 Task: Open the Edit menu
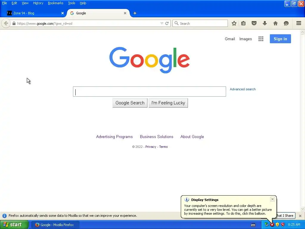coord(14,3)
